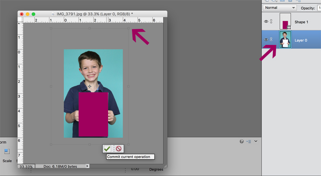
Task: Minimize the IMG_3791.jpg window with yellow button
Action: [x=27, y=14]
